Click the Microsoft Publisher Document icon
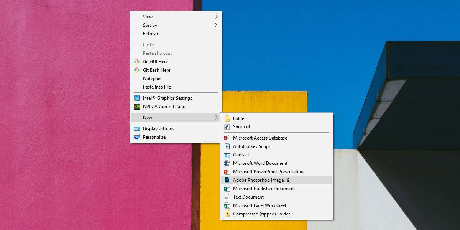 point(227,189)
